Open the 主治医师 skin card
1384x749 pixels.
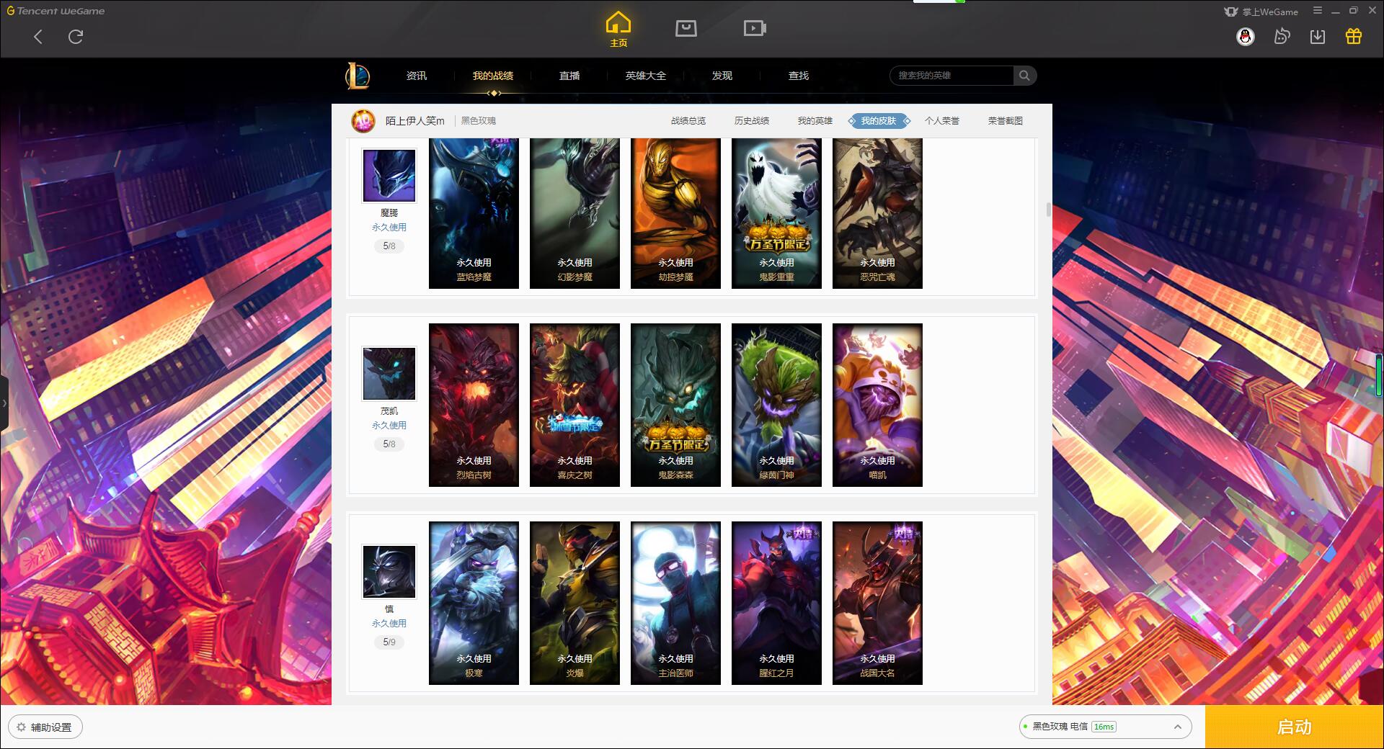click(675, 603)
